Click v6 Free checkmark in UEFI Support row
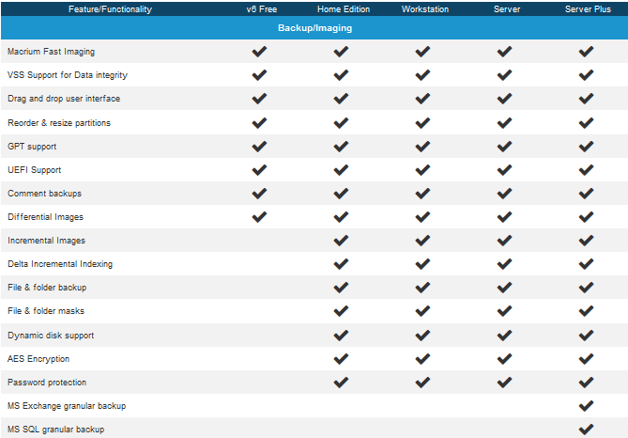This screenshot has height=438, width=628. [259, 170]
